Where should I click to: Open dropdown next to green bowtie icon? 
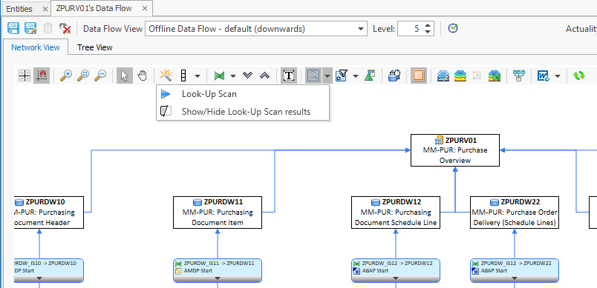coord(232,76)
